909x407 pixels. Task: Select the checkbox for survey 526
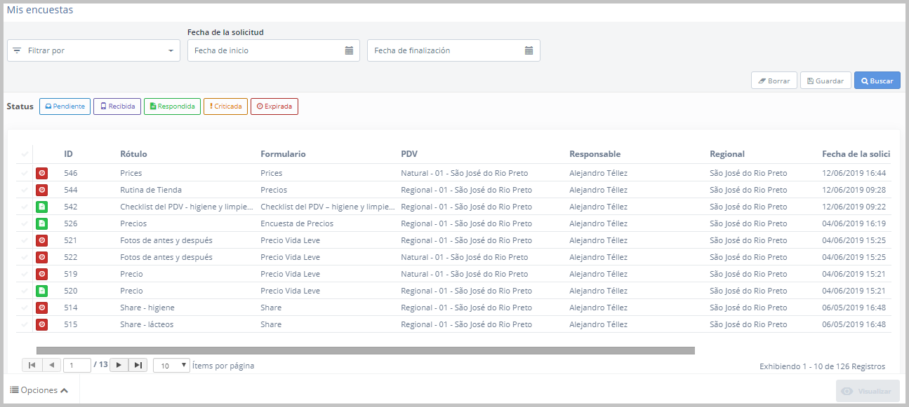coord(25,223)
